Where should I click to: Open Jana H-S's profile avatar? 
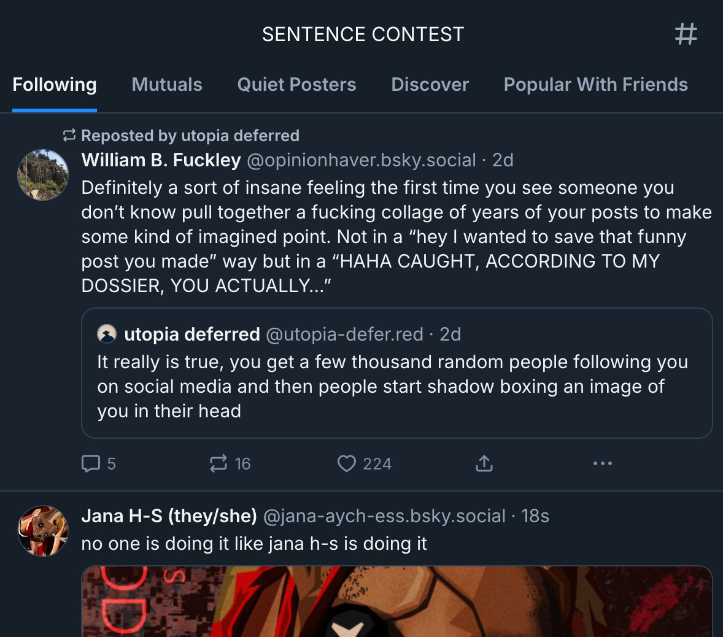pyautogui.click(x=43, y=531)
